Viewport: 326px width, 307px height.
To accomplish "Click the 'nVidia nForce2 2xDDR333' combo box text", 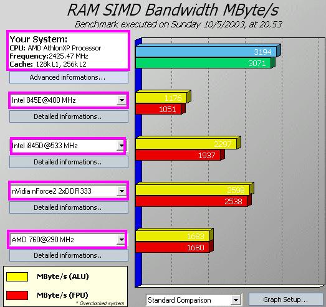I will click(52, 191).
